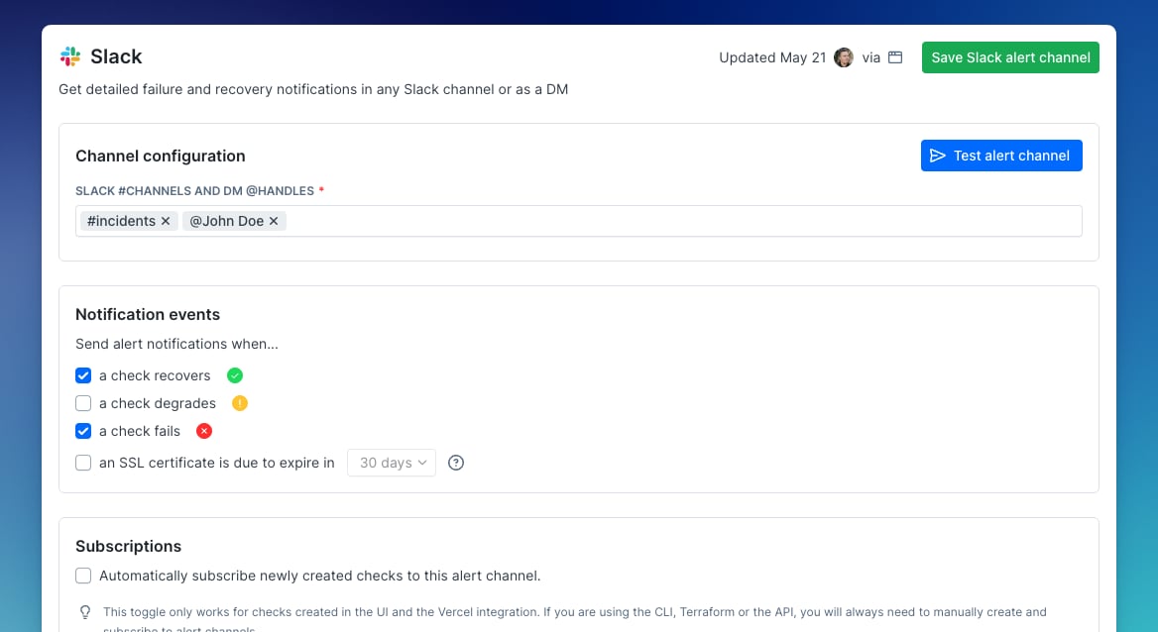Viewport: 1158px width, 632px height.
Task: Click Test alert channel button
Action: pos(1001,156)
